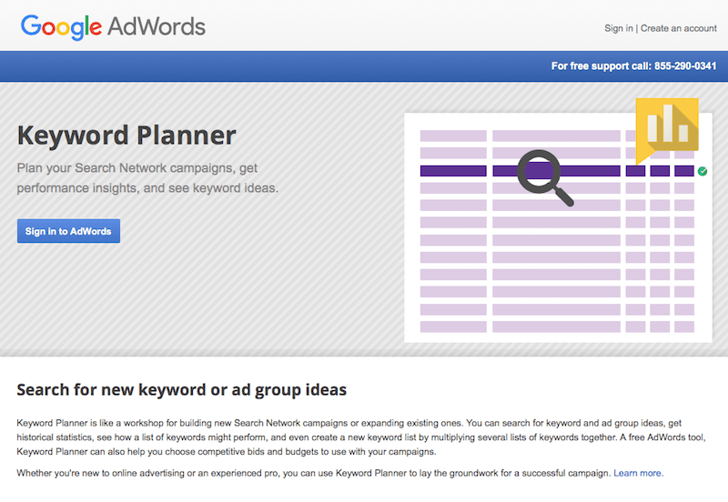Click the 'Plan your Search Network campaigns' tagline
The image size is (728, 502).
click(x=147, y=177)
